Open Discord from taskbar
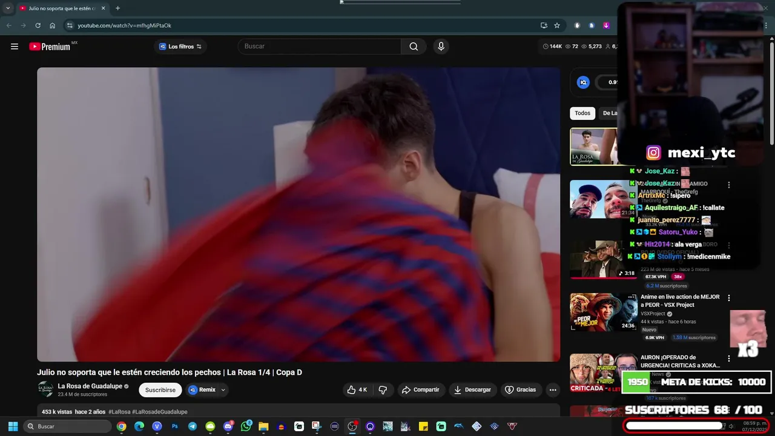Screen dimensions: 775x436 [228, 426]
